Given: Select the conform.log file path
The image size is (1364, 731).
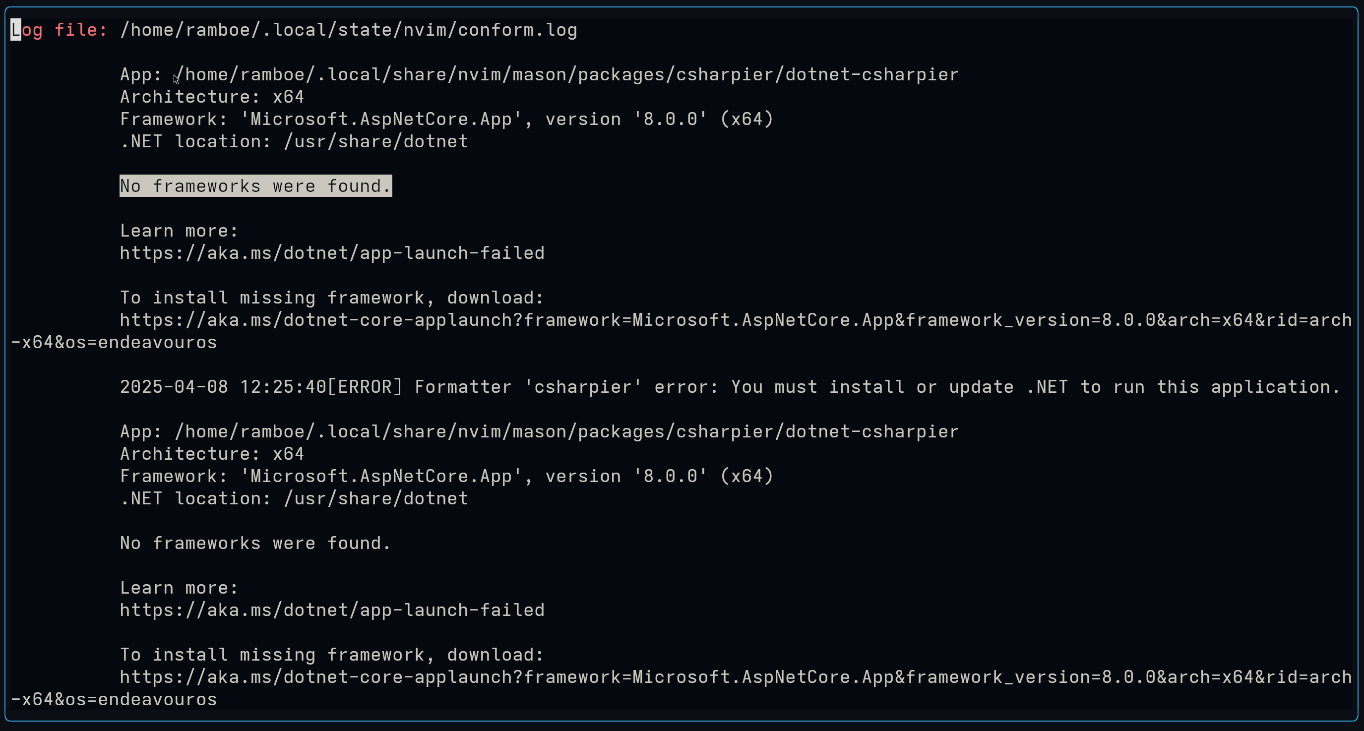Looking at the screenshot, I should coord(348,30).
